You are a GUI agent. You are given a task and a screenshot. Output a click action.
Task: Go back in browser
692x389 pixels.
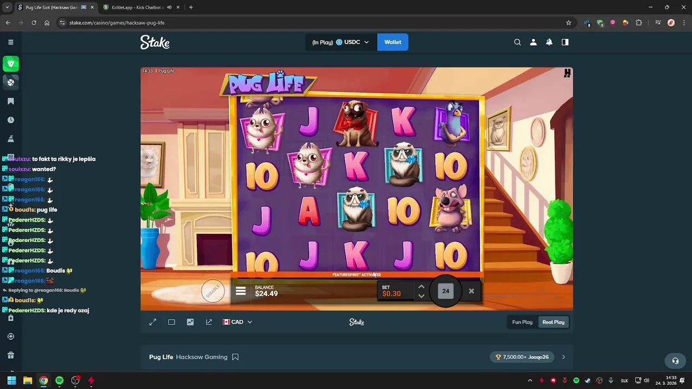pyautogui.click(x=8, y=23)
